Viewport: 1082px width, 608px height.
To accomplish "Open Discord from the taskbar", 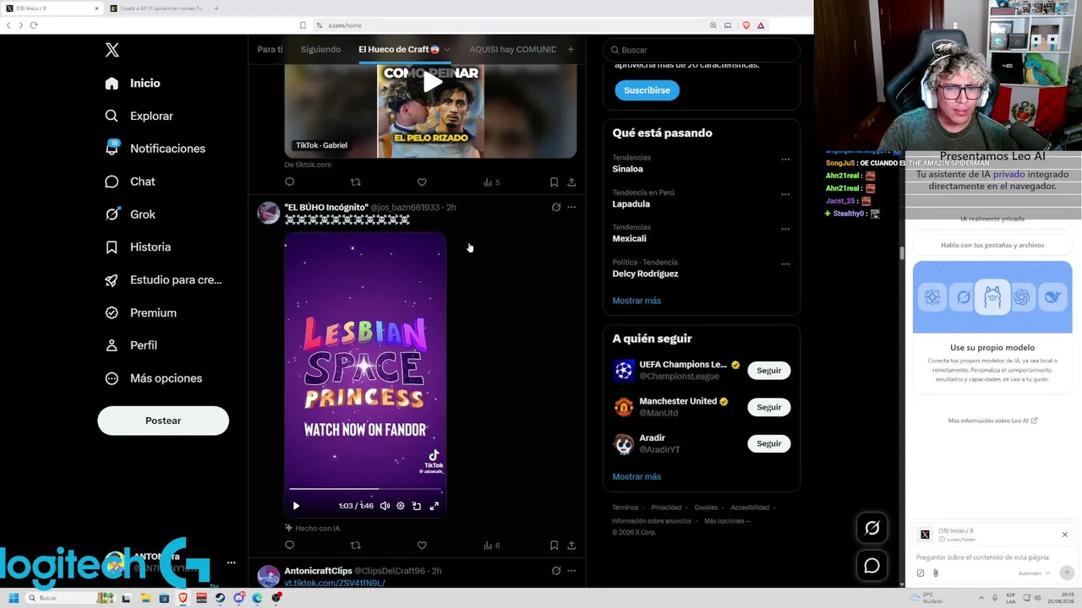I will click(x=239, y=598).
